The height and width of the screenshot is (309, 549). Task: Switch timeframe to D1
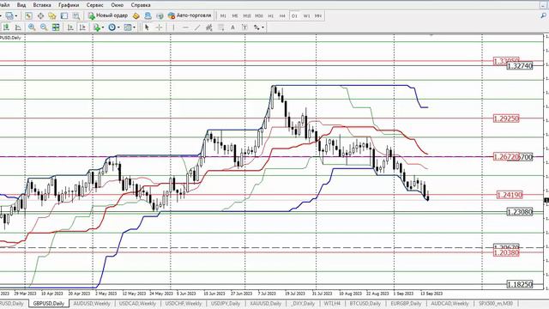click(x=294, y=15)
